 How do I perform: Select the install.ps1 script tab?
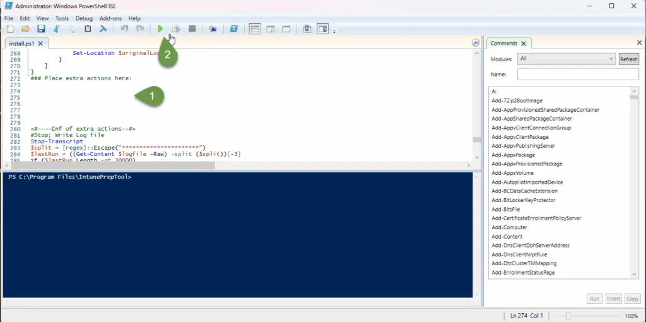coord(22,44)
